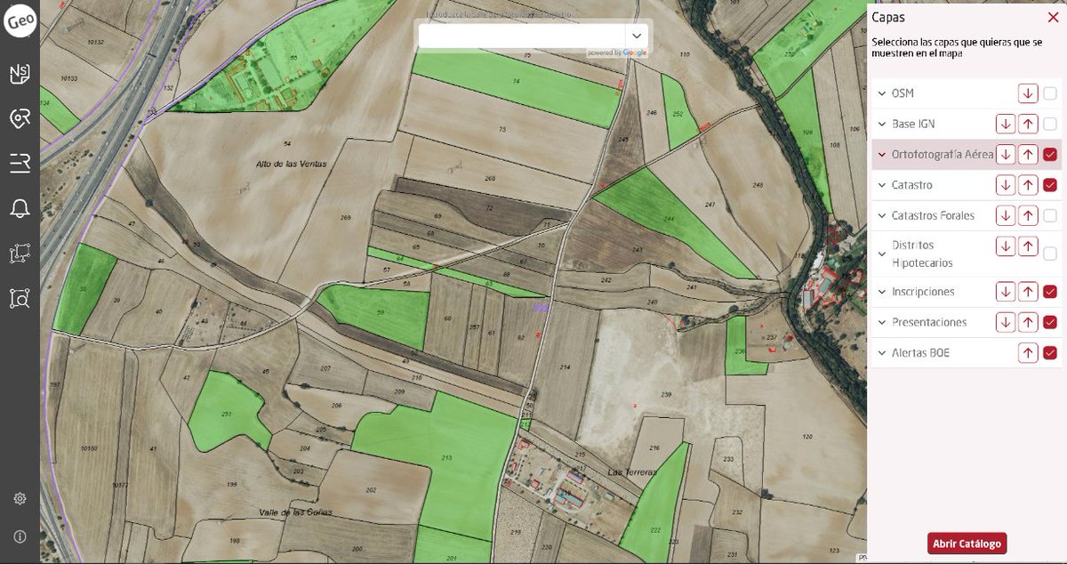This screenshot has width=1067, height=564.
Task: Disable the Alertas BOE layer checkbox
Action: 1050,353
